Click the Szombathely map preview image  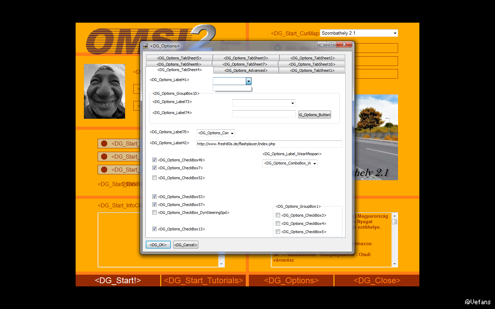(x=376, y=137)
